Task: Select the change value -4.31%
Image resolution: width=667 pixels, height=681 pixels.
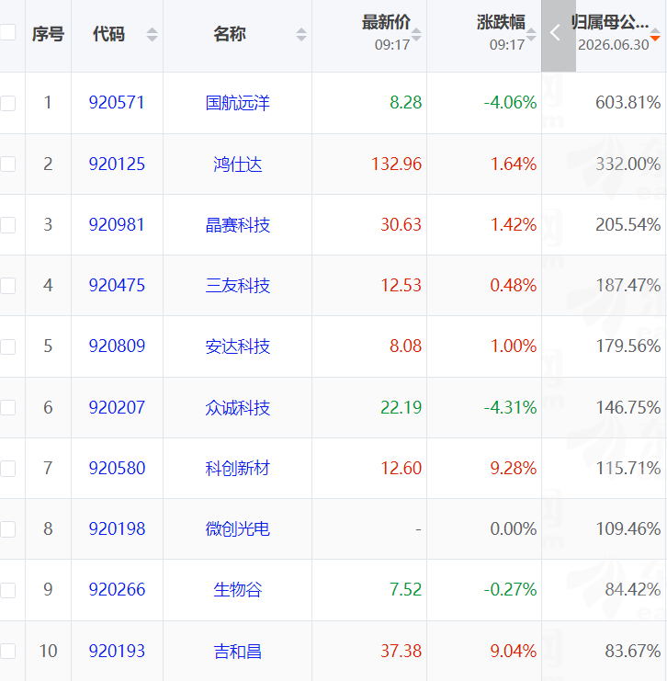Action: 510,407
